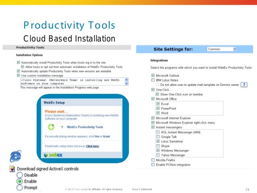The image size is (257, 193).
Task: Click the Installation Options heading
Action: tap(29, 55)
